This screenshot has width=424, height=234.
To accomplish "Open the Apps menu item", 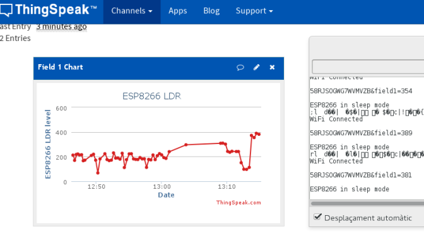I will 178,11.
